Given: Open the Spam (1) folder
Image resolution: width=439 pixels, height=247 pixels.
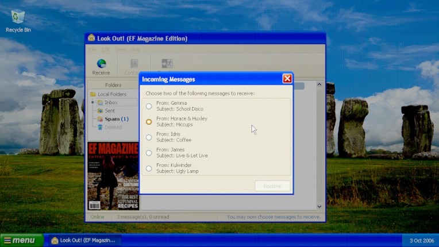Looking at the screenshot, I should point(115,119).
